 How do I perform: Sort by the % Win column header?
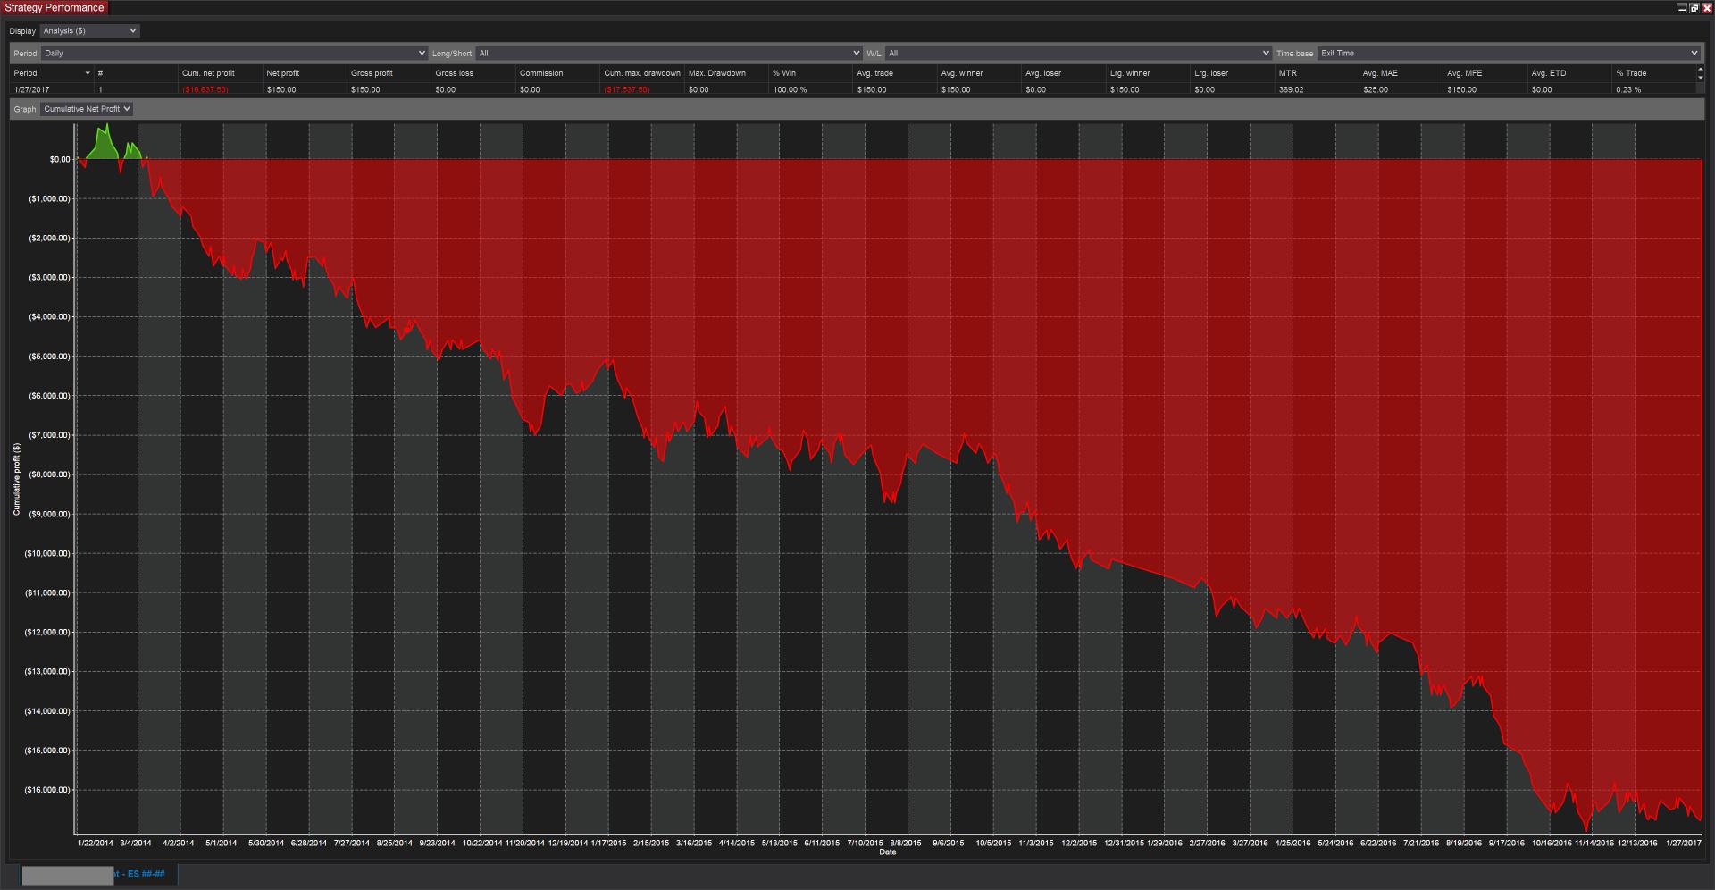pyautogui.click(x=811, y=73)
